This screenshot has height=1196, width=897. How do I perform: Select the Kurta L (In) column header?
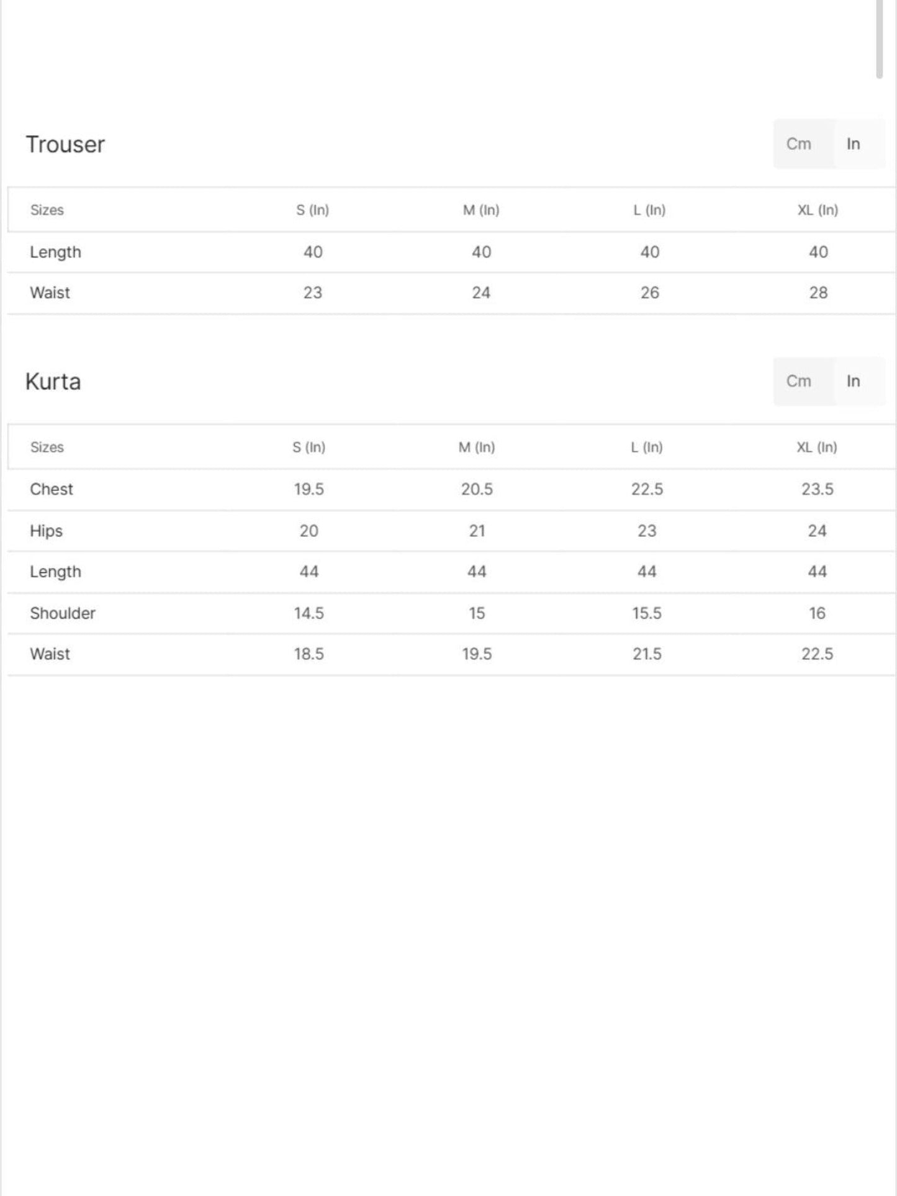(647, 447)
